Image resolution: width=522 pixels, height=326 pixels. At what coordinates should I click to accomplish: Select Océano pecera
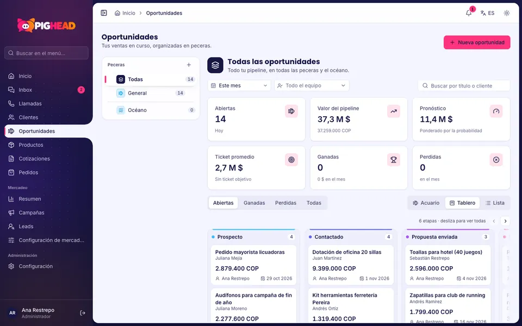tap(151, 110)
